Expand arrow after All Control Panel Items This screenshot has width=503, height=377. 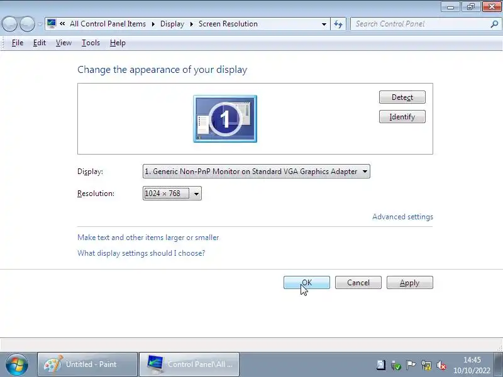click(x=153, y=24)
